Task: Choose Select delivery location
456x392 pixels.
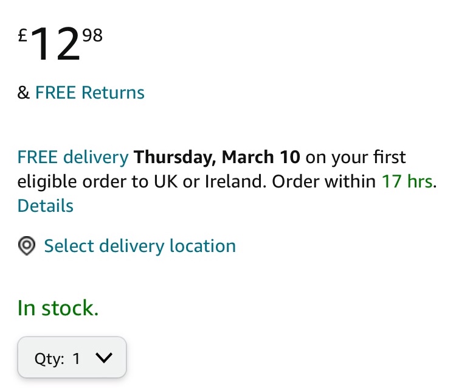Action: point(140,246)
